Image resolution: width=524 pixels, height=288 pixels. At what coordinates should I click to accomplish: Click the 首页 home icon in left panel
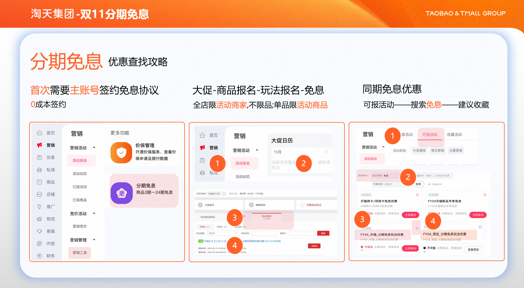pos(39,133)
